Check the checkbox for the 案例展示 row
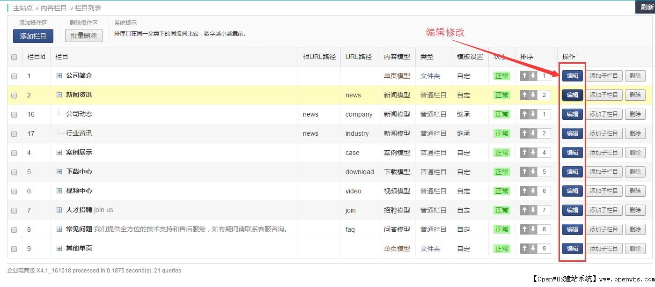The width and height of the screenshot is (655, 287). point(14,152)
